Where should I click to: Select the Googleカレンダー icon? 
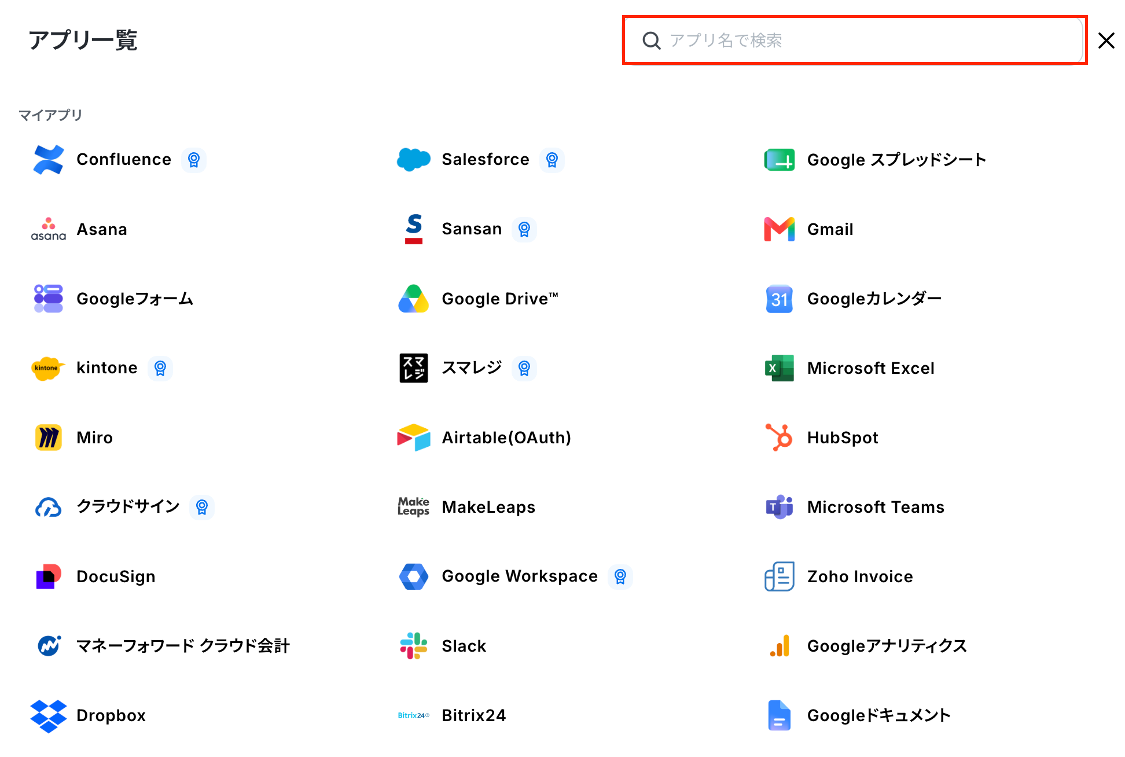(x=780, y=299)
